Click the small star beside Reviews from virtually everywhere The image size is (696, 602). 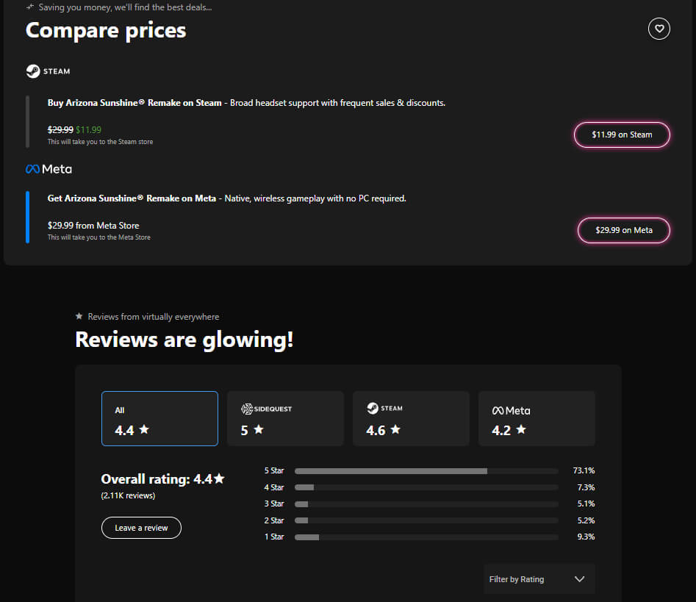(x=79, y=317)
